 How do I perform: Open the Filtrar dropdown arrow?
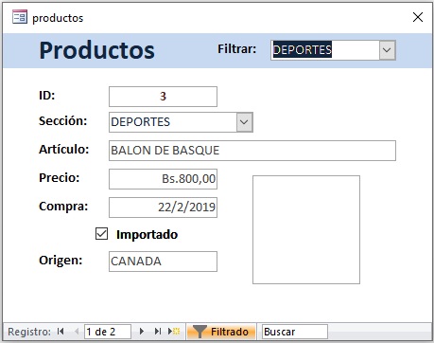(x=387, y=50)
